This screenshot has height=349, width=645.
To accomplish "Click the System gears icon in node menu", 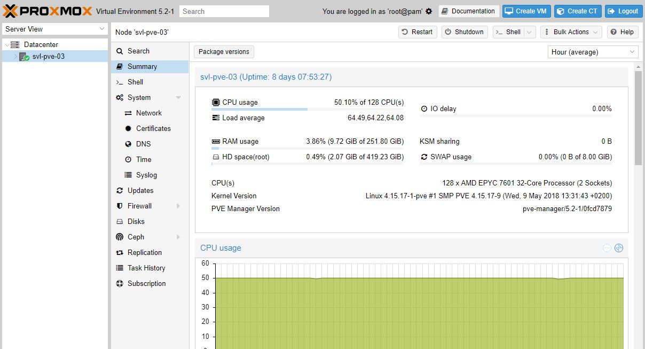I will (x=120, y=98).
